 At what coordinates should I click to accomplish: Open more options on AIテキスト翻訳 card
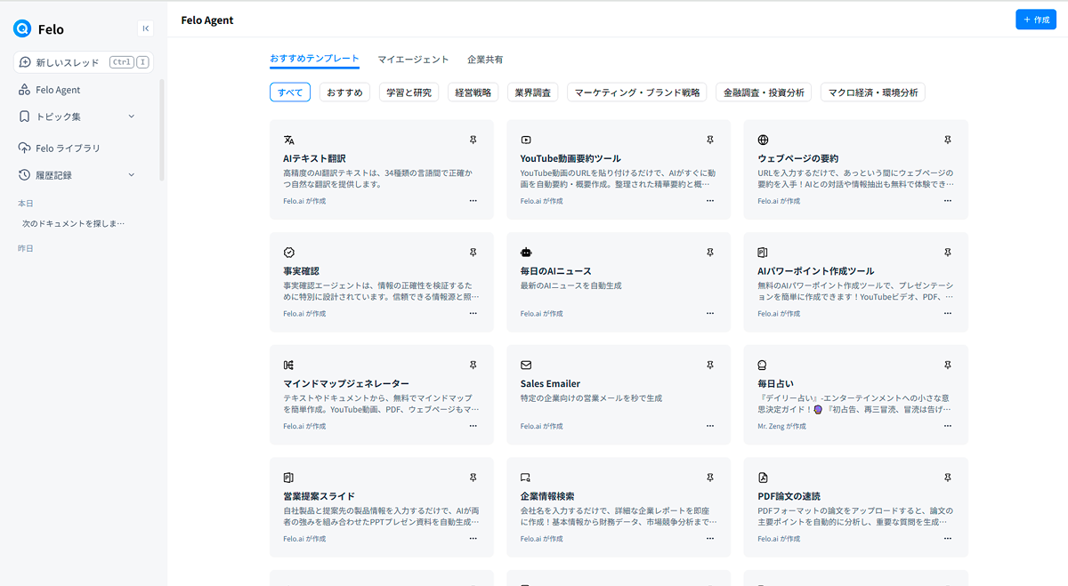(473, 201)
